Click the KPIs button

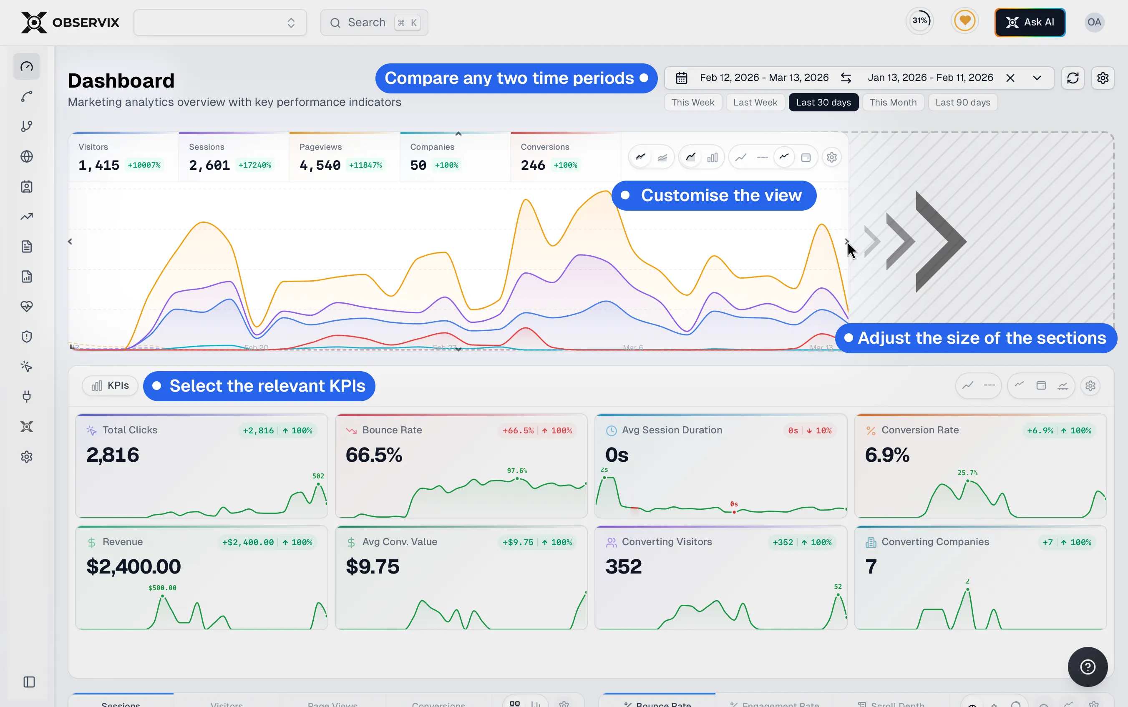[x=111, y=386]
